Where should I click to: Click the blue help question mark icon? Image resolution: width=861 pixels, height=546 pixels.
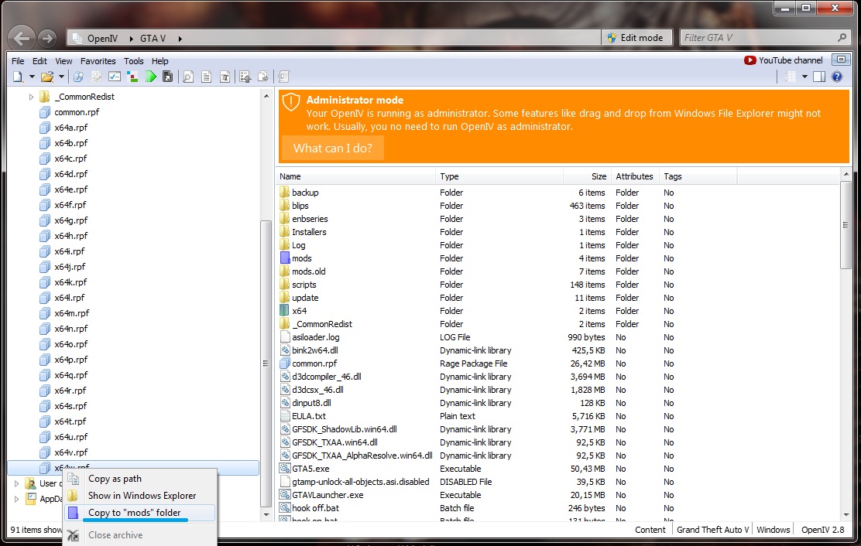click(x=837, y=77)
